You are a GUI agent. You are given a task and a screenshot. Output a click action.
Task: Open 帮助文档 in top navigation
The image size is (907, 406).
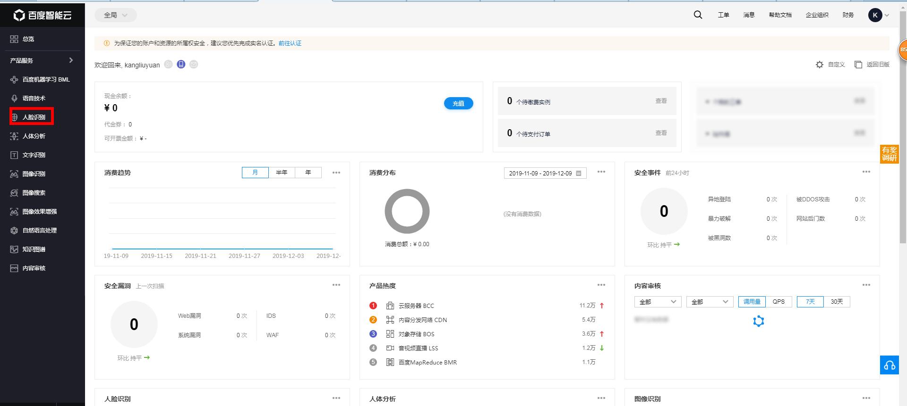click(780, 15)
